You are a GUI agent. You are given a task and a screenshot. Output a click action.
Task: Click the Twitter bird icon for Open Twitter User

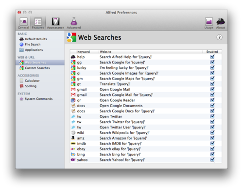(x=73, y=127)
